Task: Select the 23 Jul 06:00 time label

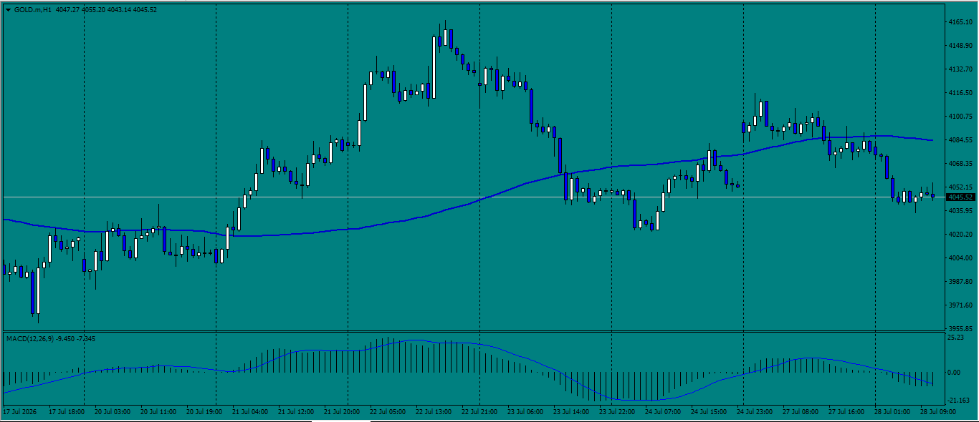Action: (525, 412)
